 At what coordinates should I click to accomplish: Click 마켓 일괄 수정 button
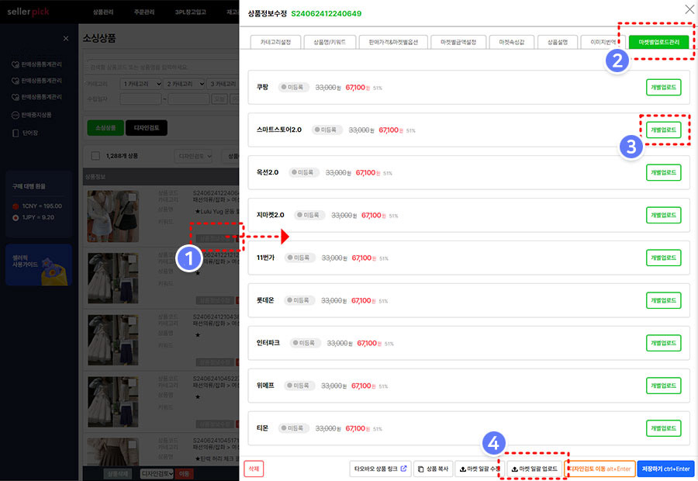pos(479,469)
